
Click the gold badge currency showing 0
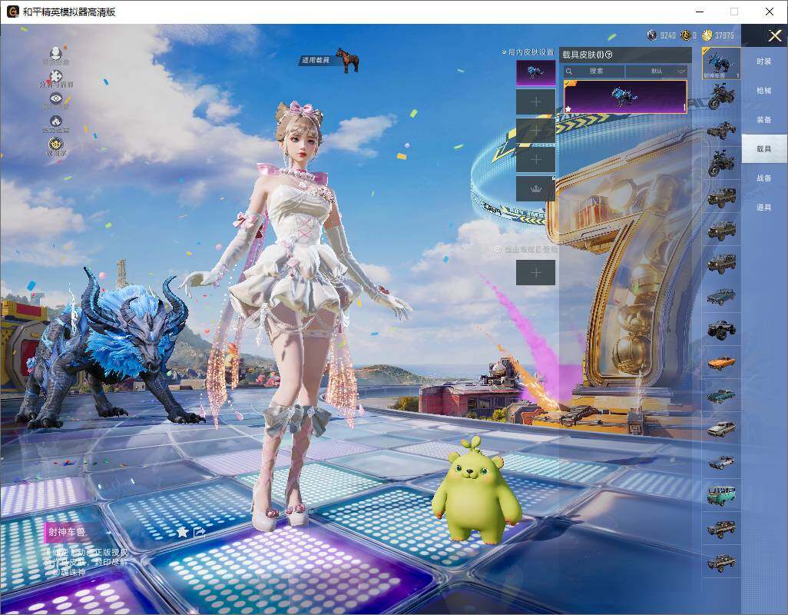click(x=686, y=35)
